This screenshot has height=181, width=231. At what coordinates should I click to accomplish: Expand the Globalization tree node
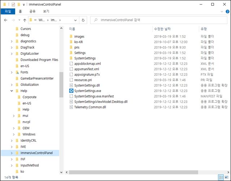12,85
